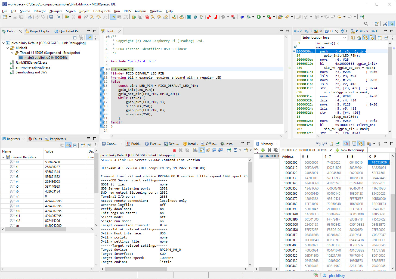Collapse the General Registers group
Screen dimensions: 396x279
click(4, 157)
